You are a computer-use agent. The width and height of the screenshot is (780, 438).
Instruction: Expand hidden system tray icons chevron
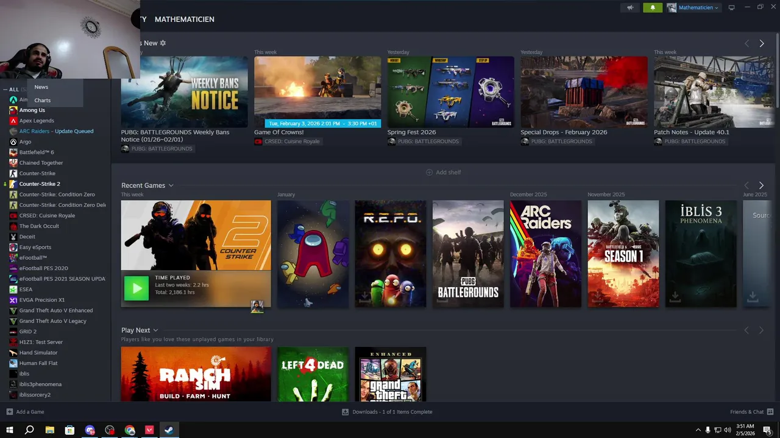pyautogui.click(x=698, y=430)
